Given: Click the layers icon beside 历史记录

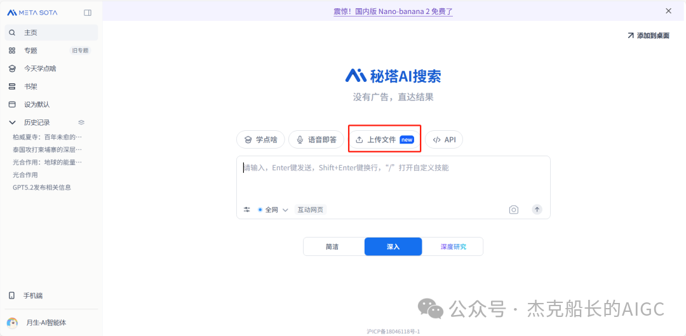Looking at the screenshot, I should tap(81, 123).
